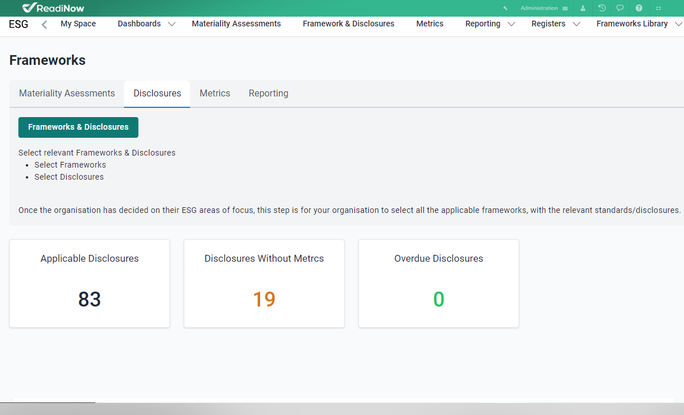This screenshot has height=415, width=684.
Task: Open the Reporting nav menu item
Action: click(x=482, y=24)
